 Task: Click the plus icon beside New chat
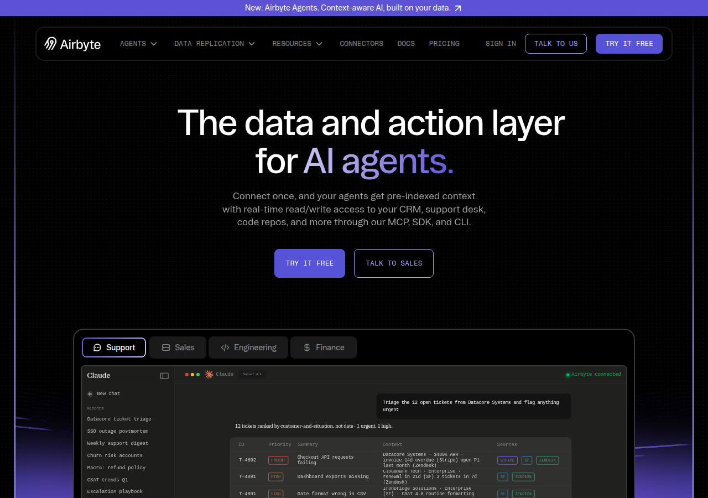[90, 394]
